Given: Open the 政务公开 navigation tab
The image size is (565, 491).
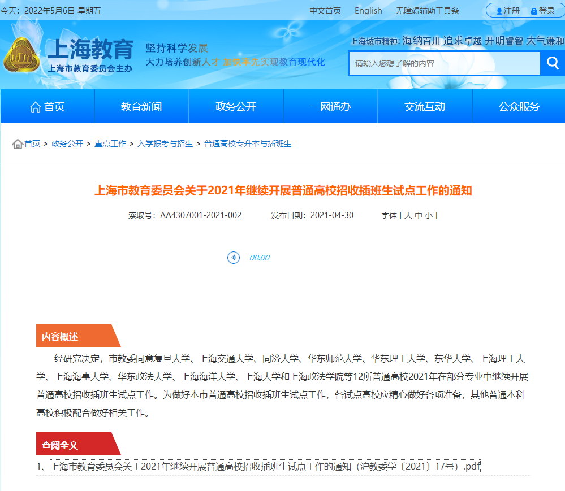Looking at the screenshot, I should (x=236, y=107).
